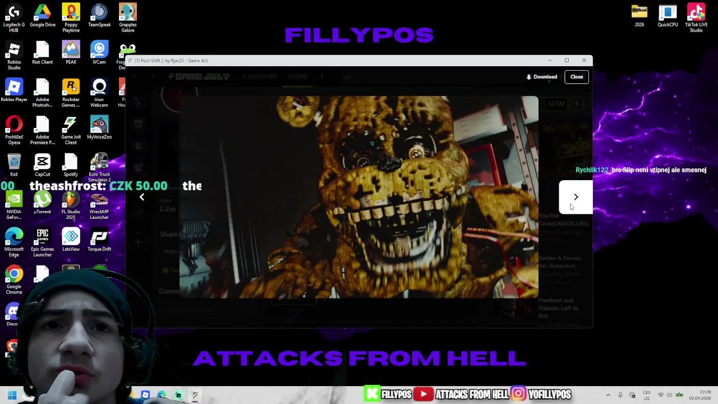Launch MyVoiceZoo desktop shortcut

pyautogui.click(x=99, y=128)
